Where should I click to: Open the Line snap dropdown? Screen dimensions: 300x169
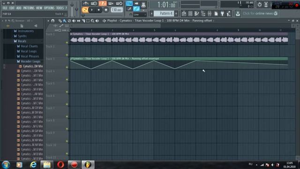tap(140, 15)
